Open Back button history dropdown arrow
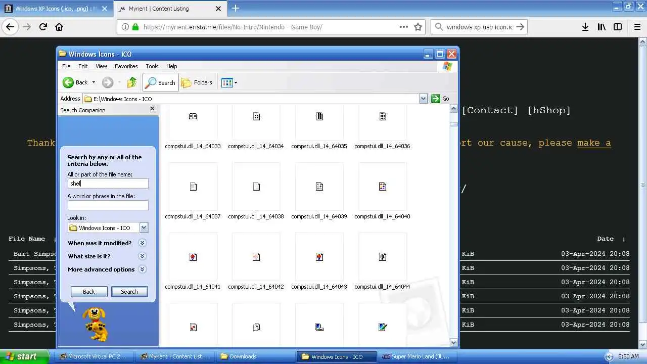 point(94,82)
